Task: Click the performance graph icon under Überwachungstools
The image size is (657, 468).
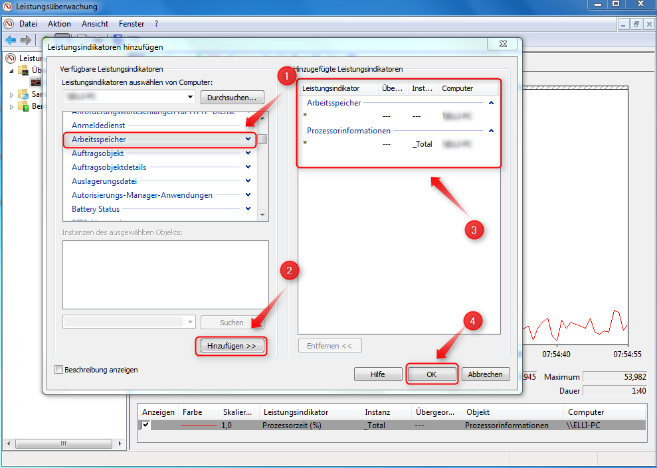Action: 35,82
